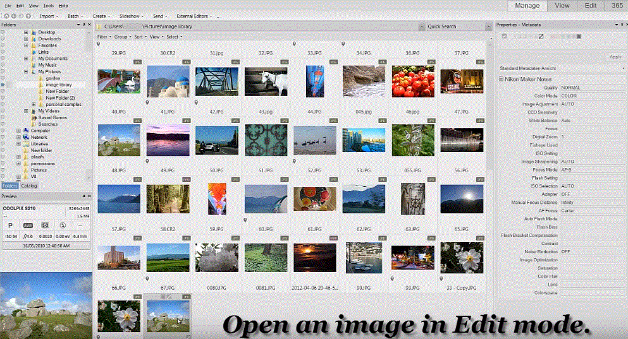Click the program mode P icon
This screenshot has height=339, width=628.
[x=10, y=225]
